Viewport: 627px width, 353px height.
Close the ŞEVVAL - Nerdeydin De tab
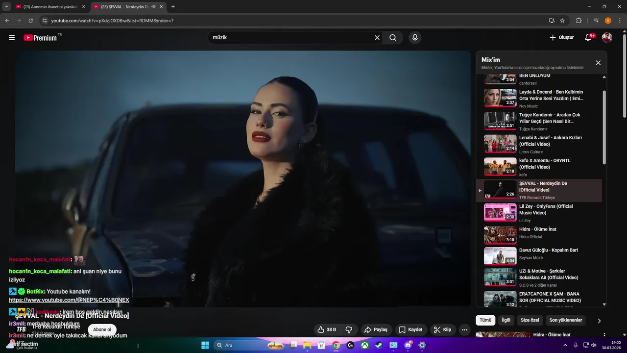(161, 7)
